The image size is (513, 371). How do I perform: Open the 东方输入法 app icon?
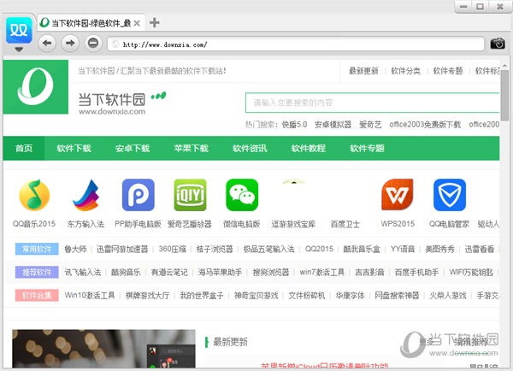point(86,195)
